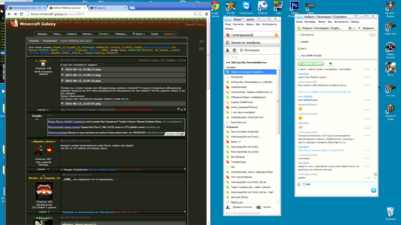Click the create group icon in Skype
Viewport: 401px width, 225px height.
pyautogui.click(x=259, y=207)
